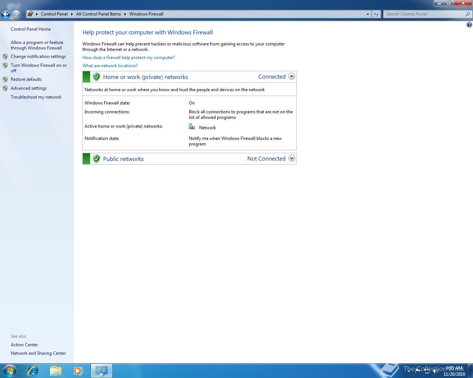Open the Help question mark icon

coord(469,25)
